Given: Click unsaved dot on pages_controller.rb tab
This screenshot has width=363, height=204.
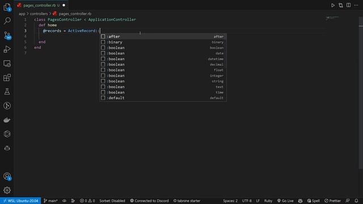Looking at the screenshot, I should [64, 5].
